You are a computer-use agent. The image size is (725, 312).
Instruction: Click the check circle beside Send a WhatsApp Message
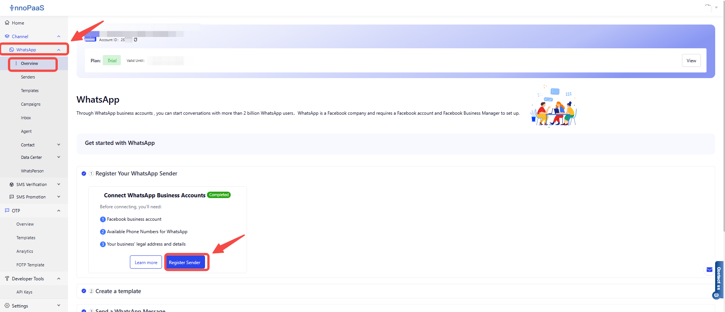[84, 310]
